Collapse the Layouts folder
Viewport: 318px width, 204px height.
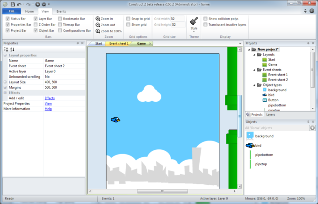click(254, 55)
